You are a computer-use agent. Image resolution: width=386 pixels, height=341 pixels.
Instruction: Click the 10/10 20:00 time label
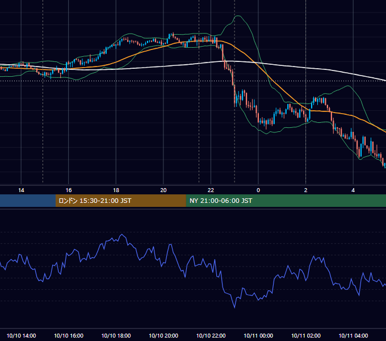163,335
